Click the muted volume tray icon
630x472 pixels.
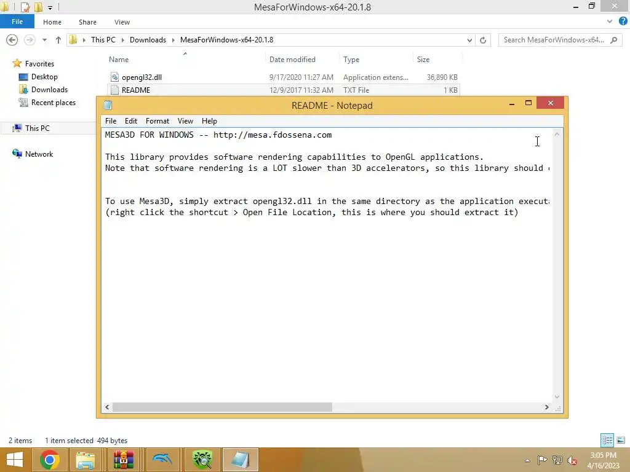tap(572, 460)
